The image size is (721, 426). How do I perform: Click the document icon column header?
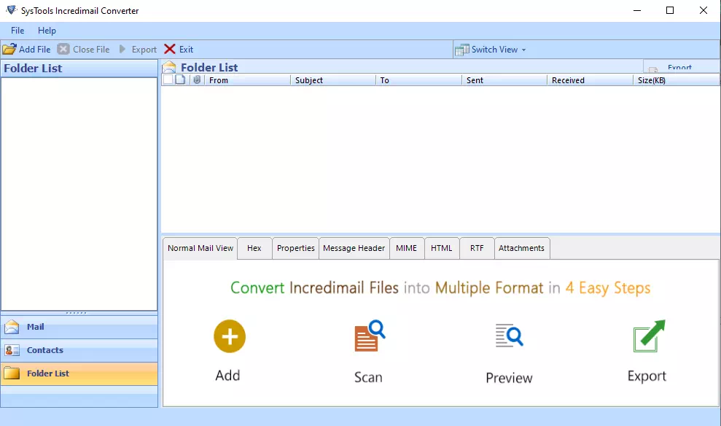click(x=181, y=80)
